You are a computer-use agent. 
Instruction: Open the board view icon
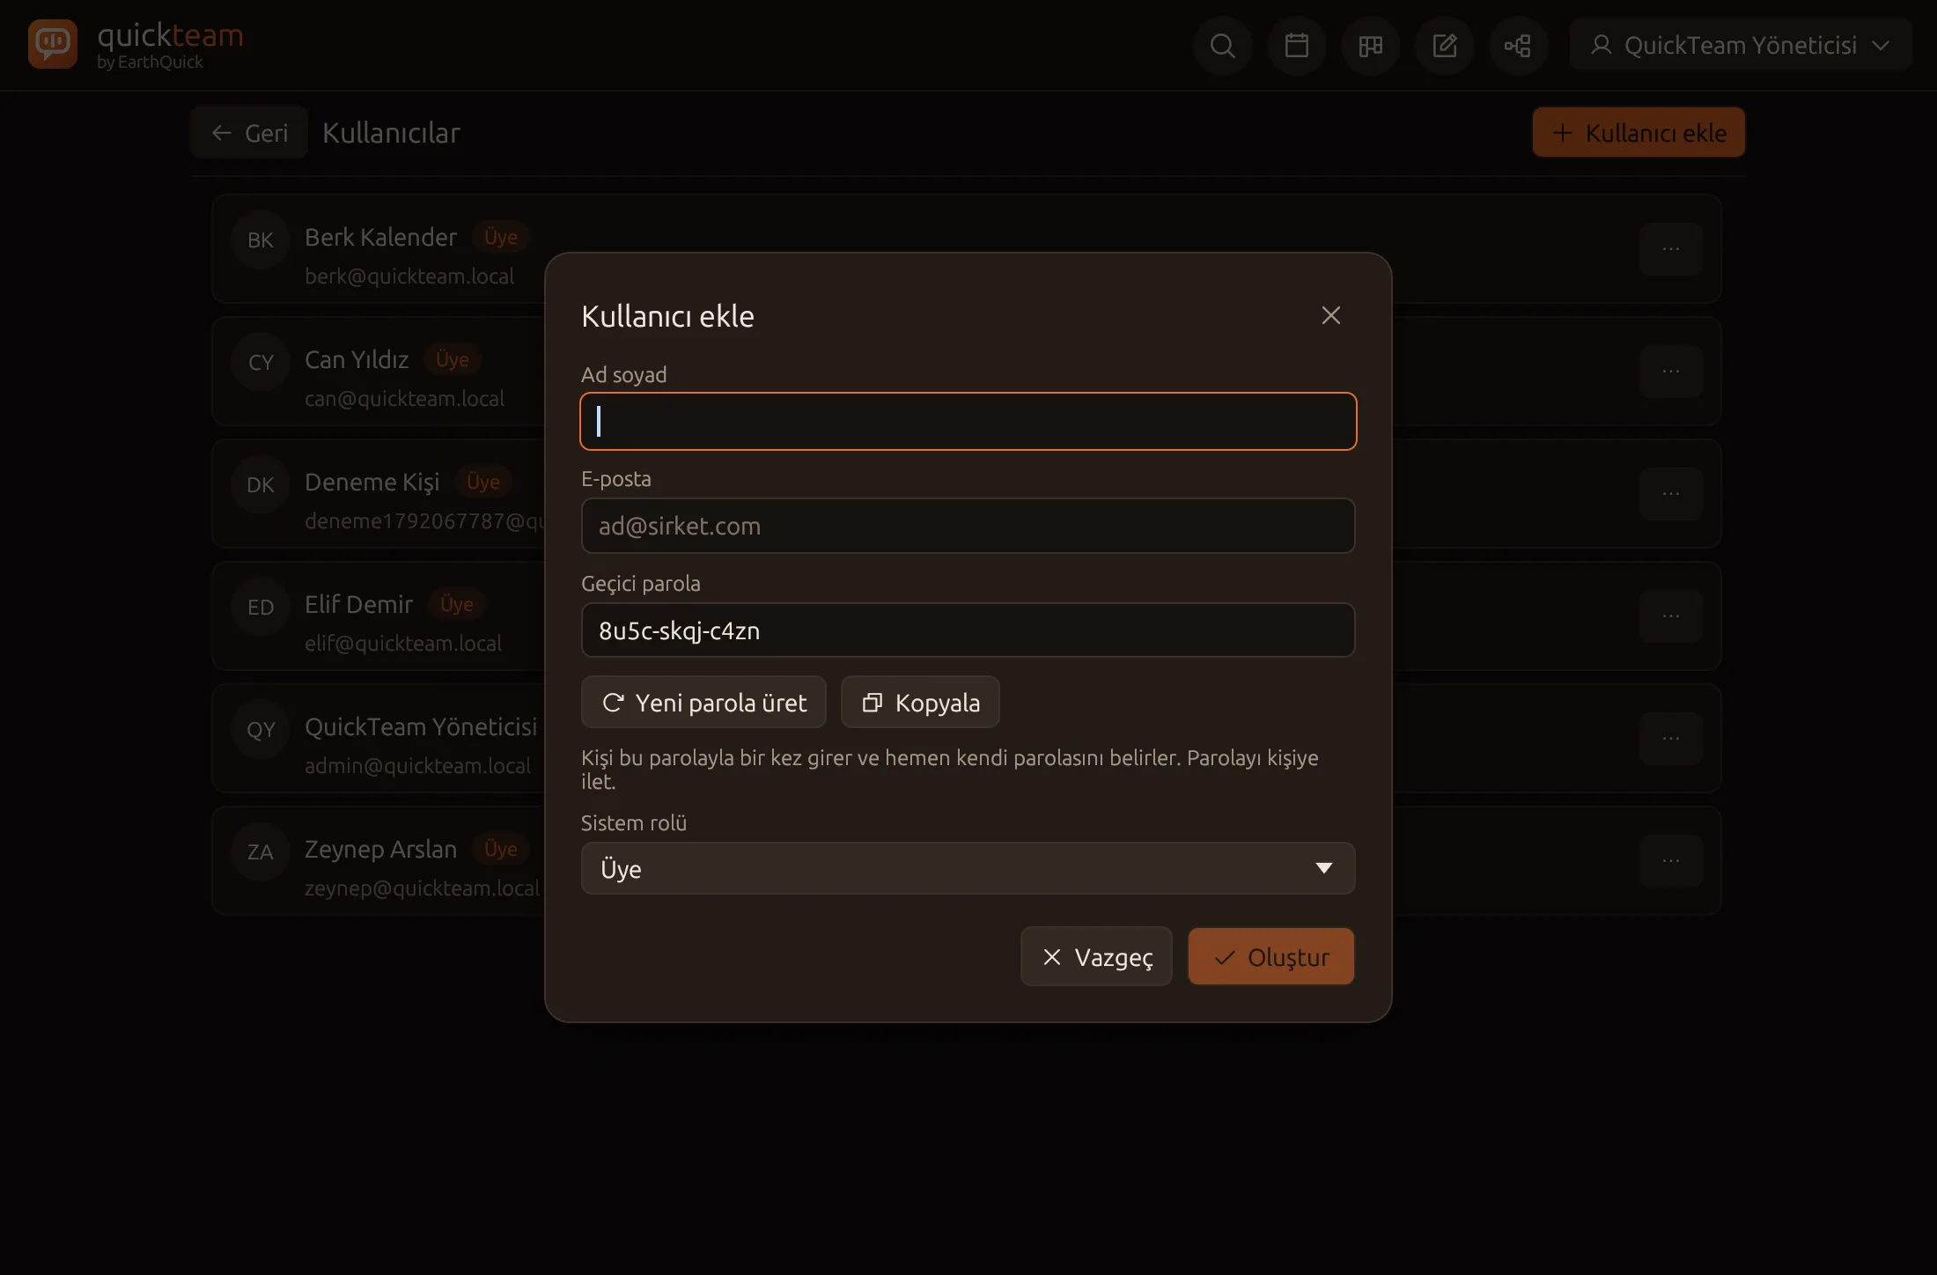pos(1370,45)
